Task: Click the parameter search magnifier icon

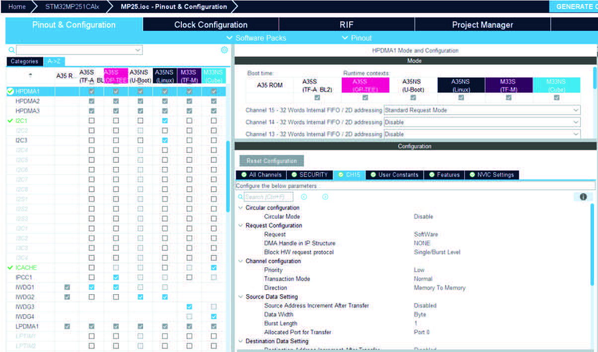Action: coord(240,197)
